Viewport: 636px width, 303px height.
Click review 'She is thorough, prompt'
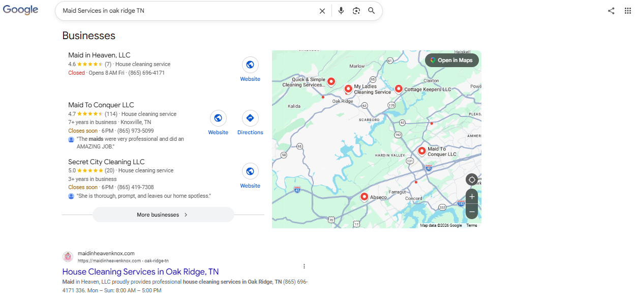(143, 196)
